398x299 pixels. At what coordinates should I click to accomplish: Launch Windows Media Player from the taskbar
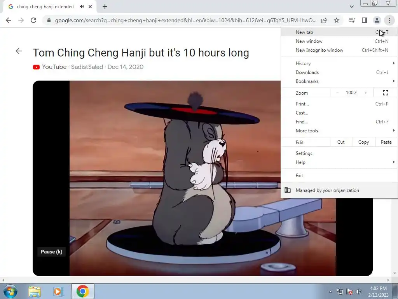[58, 291]
